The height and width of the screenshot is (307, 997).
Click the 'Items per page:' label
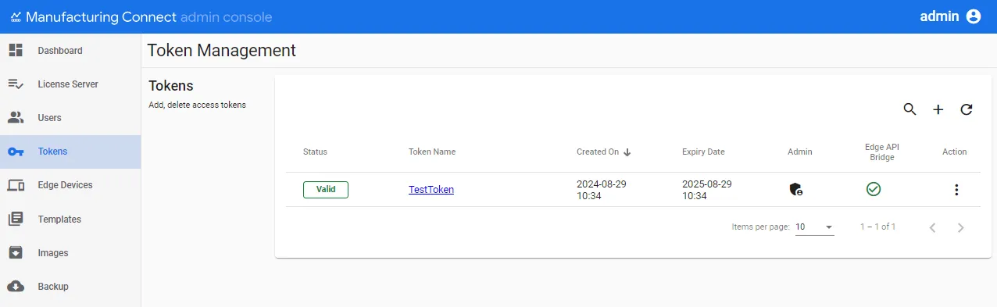760,227
